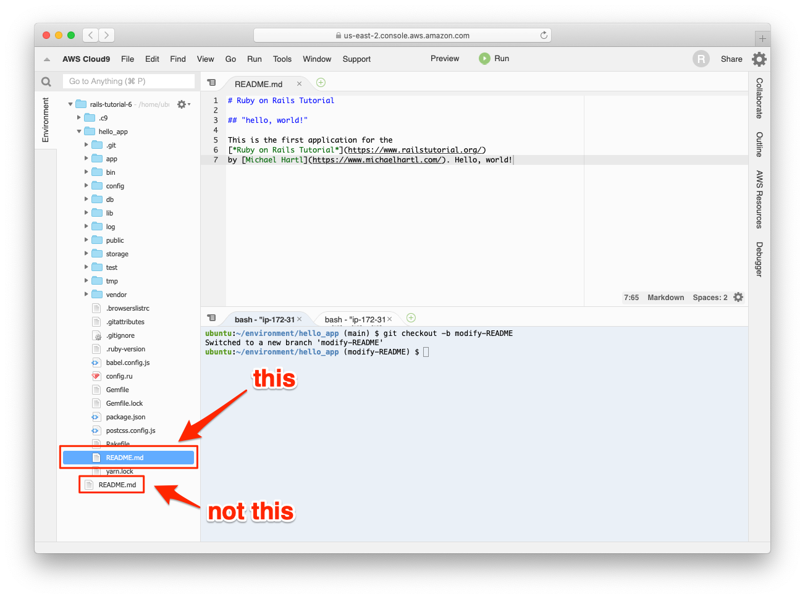The image size is (805, 599).
Task: Open the Run menu in menu bar
Action: point(255,59)
